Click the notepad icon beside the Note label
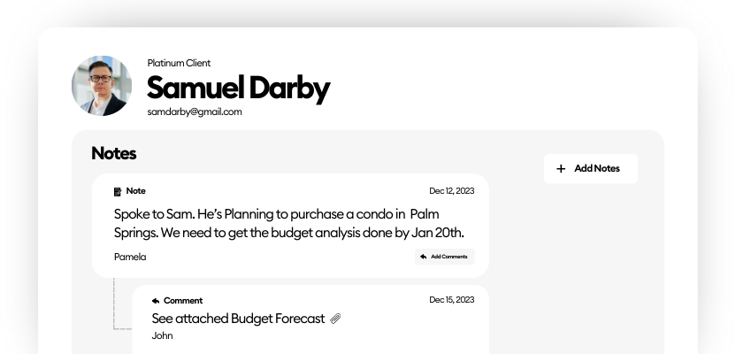 118,191
